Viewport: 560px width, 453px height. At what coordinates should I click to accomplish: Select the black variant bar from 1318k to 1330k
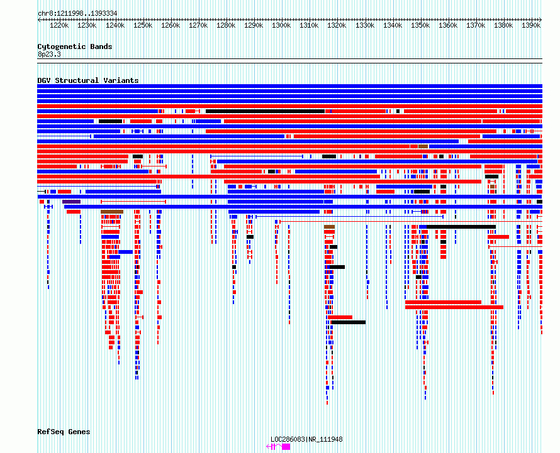click(x=349, y=322)
